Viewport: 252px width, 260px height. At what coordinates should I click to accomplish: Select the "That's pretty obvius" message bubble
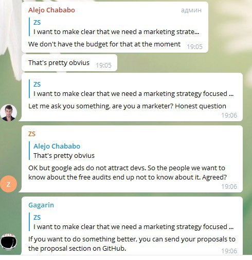(69, 63)
